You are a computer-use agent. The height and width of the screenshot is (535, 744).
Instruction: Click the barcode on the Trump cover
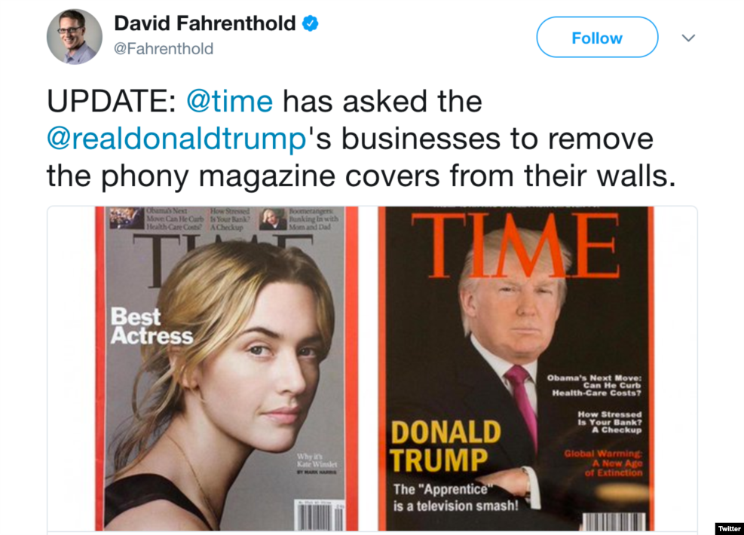(614, 521)
